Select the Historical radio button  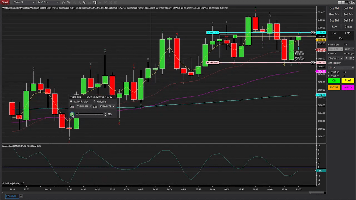[x=95, y=102]
